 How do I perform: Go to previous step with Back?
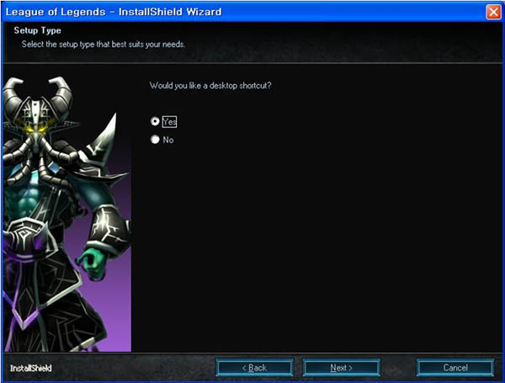(x=254, y=368)
